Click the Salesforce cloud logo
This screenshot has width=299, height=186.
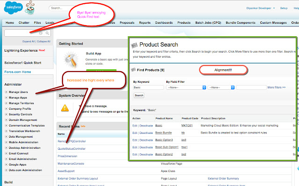13,7
